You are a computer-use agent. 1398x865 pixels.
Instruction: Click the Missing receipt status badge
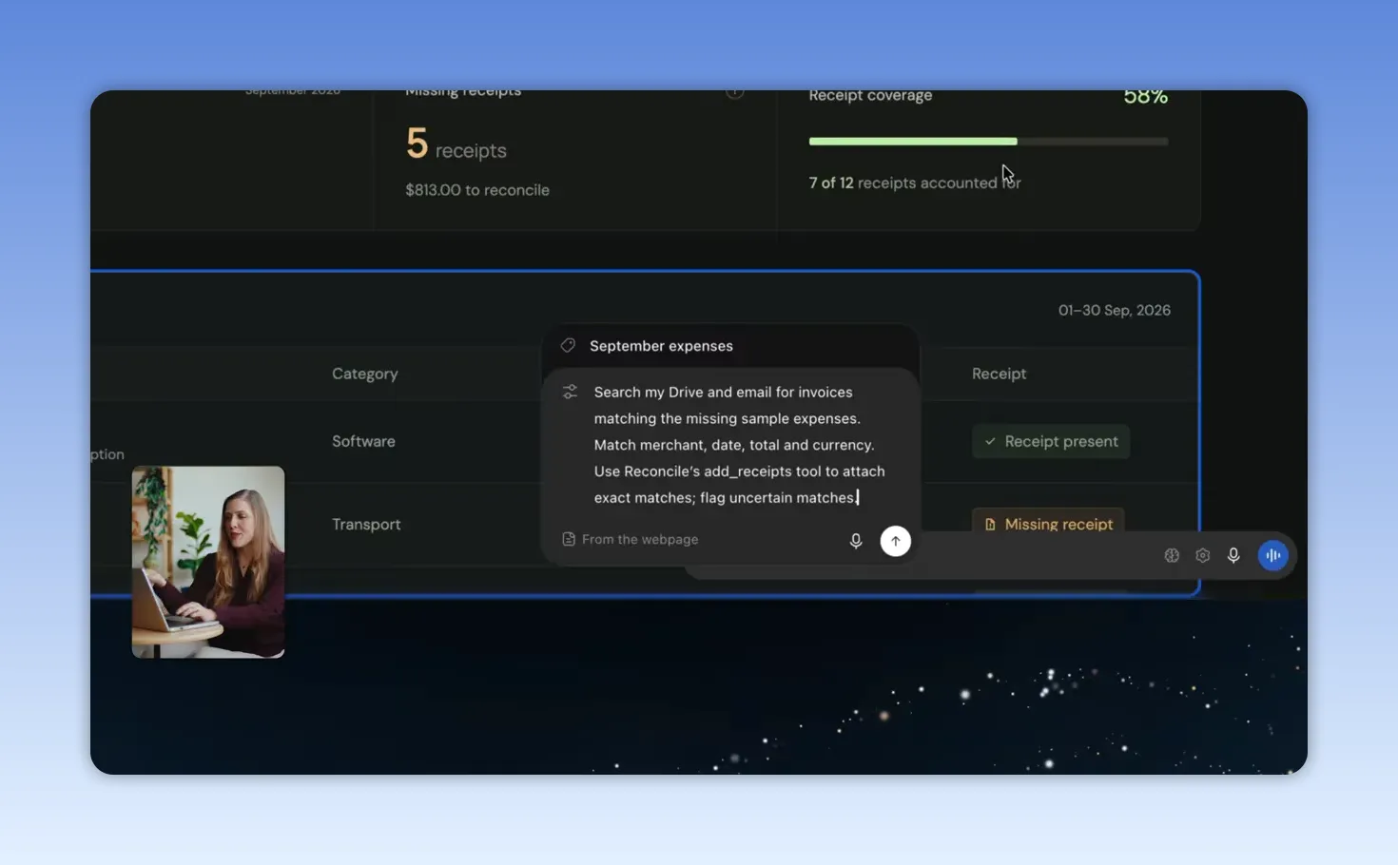click(x=1048, y=524)
